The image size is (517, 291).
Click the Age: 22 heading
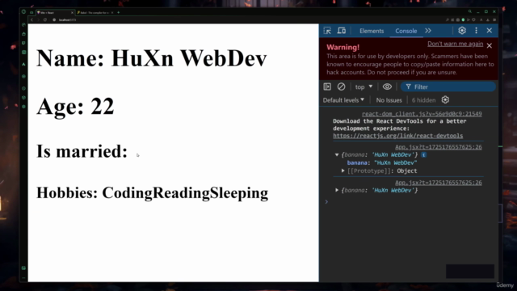point(75,106)
